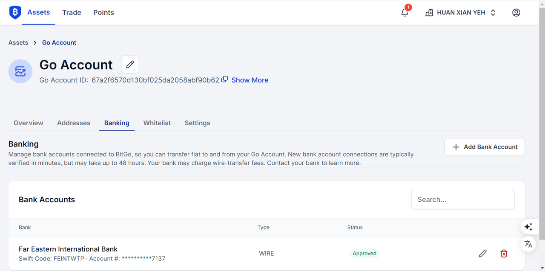Switch to the Whitelist tab
The height and width of the screenshot is (271, 545).
coord(157,123)
